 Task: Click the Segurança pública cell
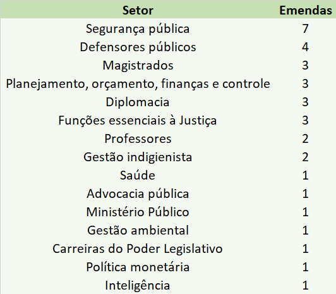138,29
